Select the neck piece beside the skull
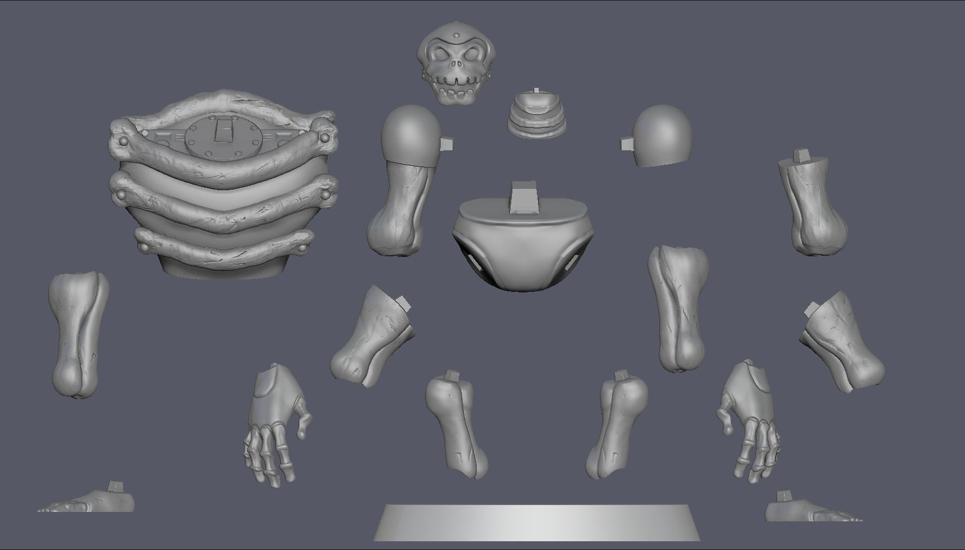This screenshot has width=965, height=550. (537, 113)
